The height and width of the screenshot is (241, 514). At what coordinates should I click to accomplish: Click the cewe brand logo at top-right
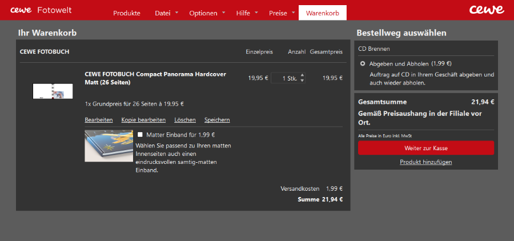click(x=486, y=10)
